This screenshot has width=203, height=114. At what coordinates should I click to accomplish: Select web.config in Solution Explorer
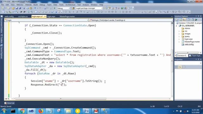pos(189,44)
